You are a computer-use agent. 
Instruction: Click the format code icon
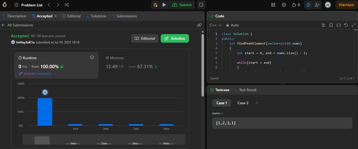coord(324,25)
